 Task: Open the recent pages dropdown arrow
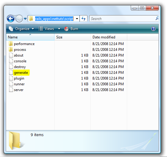[25, 19]
